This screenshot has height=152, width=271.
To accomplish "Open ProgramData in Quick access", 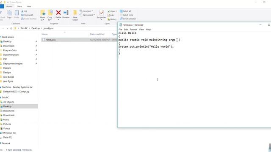I will [10, 50].
